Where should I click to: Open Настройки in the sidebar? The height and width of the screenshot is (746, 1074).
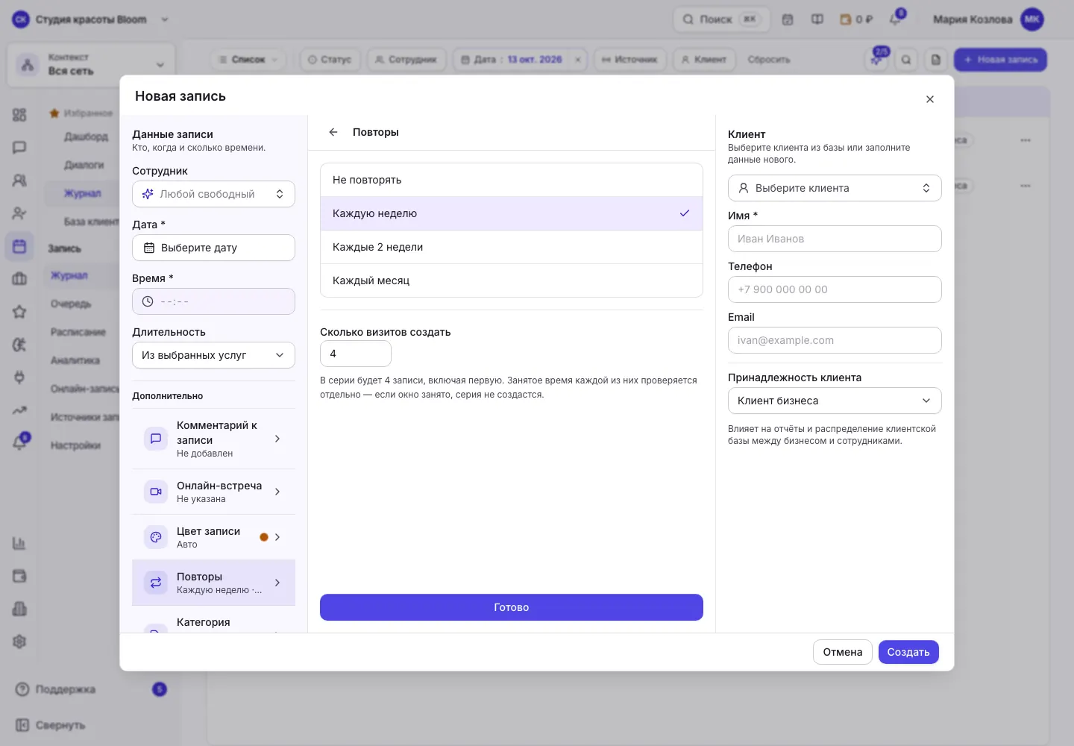[75, 446]
